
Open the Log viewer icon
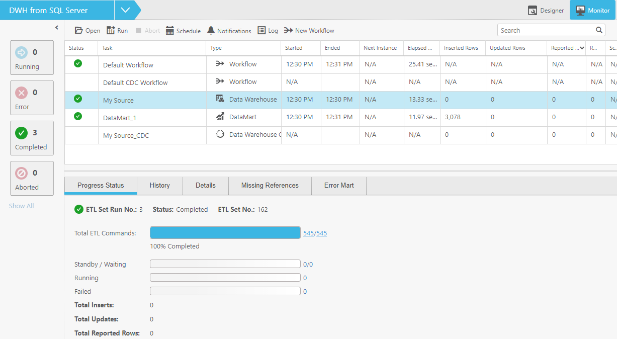coord(261,31)
